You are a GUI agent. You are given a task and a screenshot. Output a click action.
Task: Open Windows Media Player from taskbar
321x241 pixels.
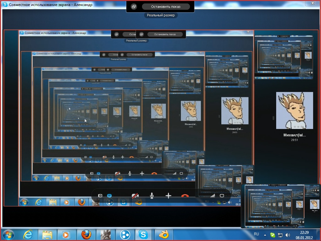coord(66,234)
